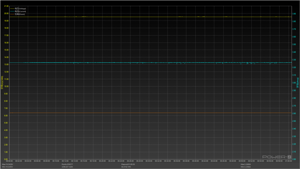Click the Min:19.5293V readout
The height and width of the screenshot is (169, 300).
coord(7,167)
